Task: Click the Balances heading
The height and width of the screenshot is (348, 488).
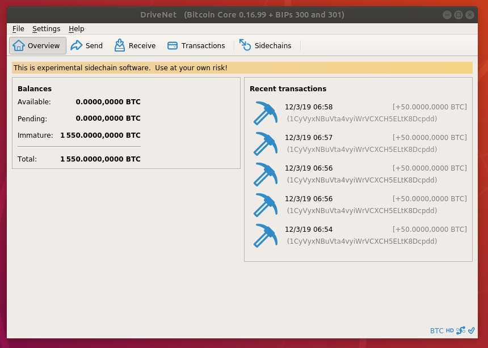Action: tap(35, 89)
